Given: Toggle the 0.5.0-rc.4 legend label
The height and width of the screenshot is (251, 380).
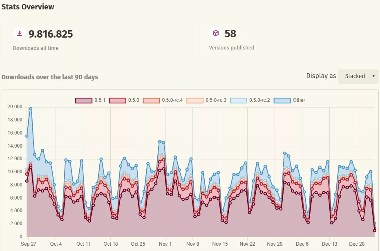Looking at the screenshot, I should click(x=172, y=100).
